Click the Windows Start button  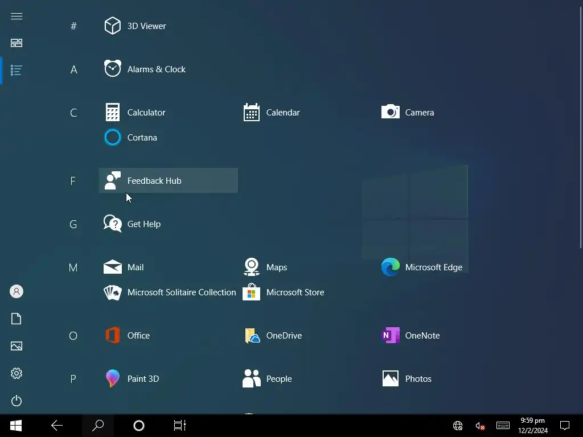pyautogui.click(x=16, y=426)
